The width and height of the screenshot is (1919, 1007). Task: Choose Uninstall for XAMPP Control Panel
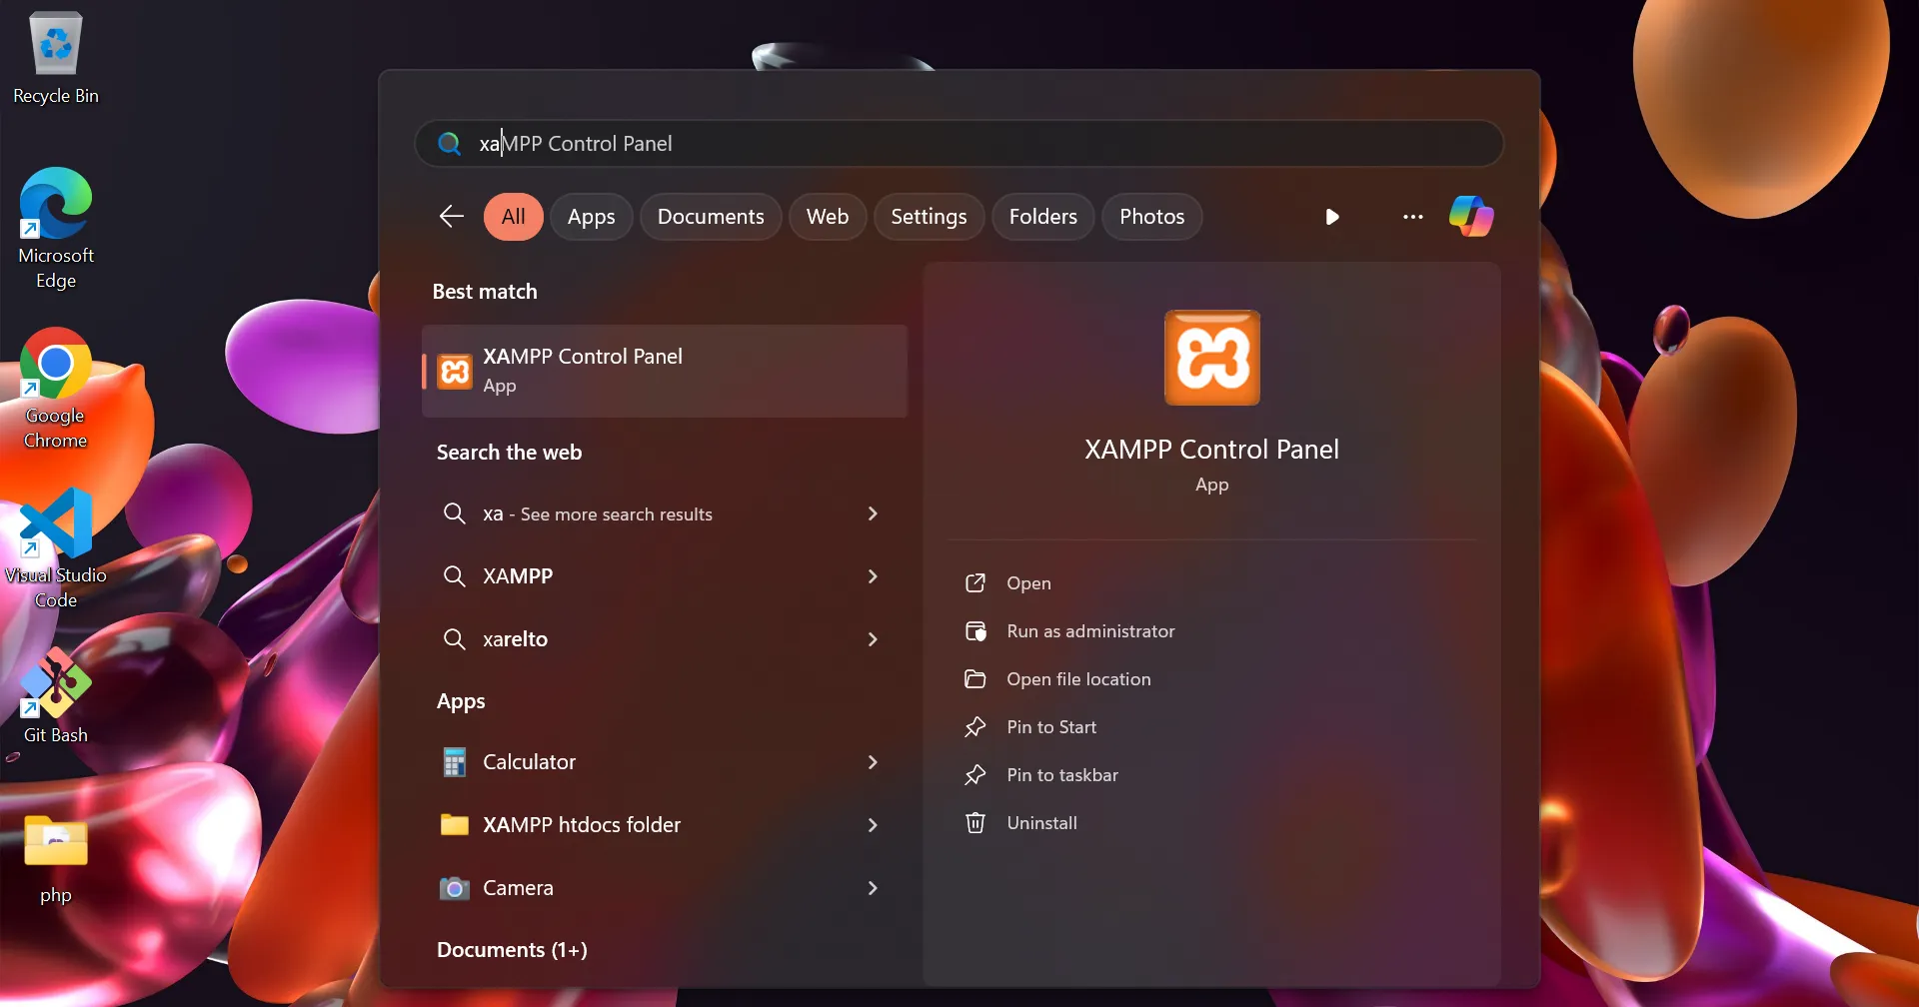click(1041, 823)
